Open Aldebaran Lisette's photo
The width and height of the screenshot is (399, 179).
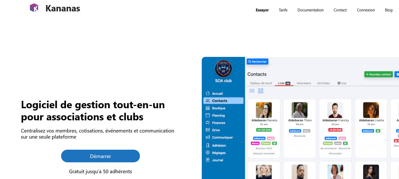tap(371, 110)
